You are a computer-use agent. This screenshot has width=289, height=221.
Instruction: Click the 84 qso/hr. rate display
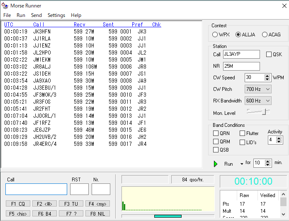[193, 180]
